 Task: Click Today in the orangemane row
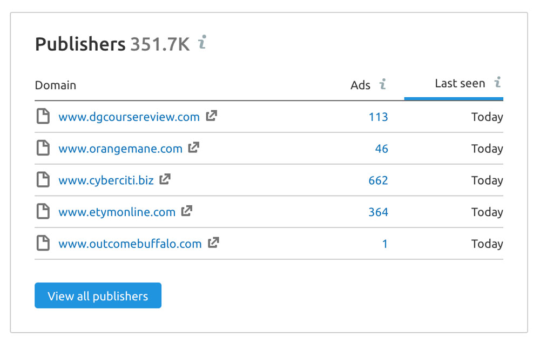point(487,149)
